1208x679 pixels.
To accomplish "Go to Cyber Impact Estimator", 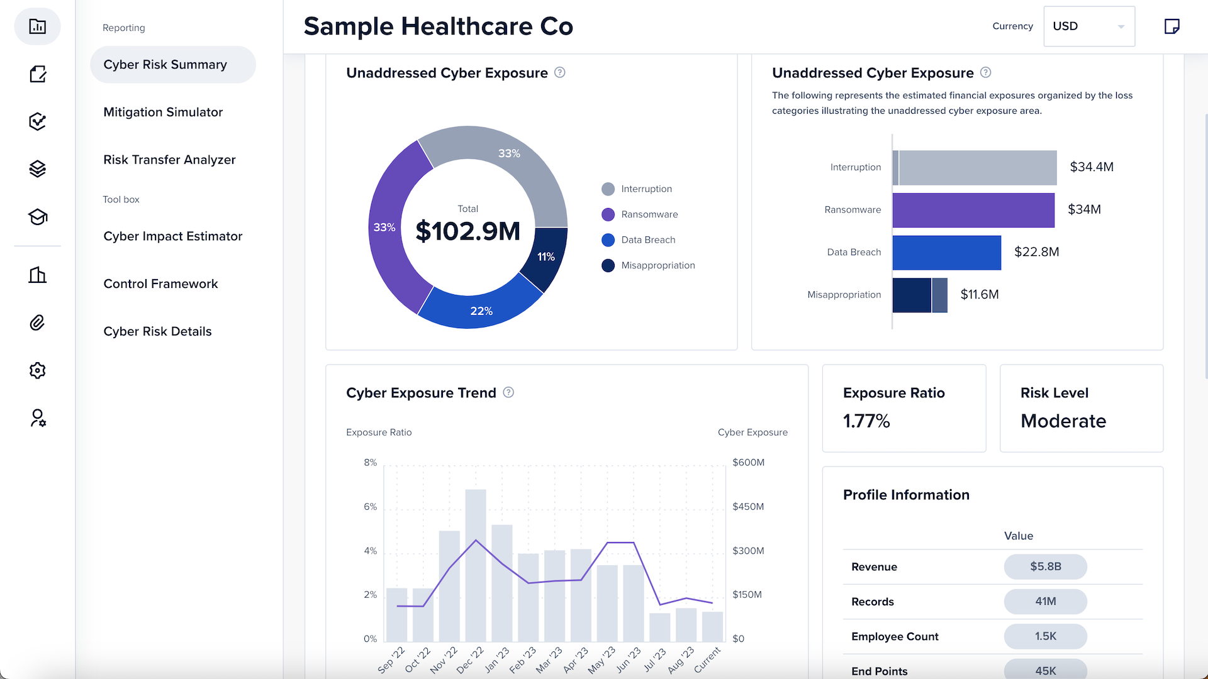I will coord(172,236).
